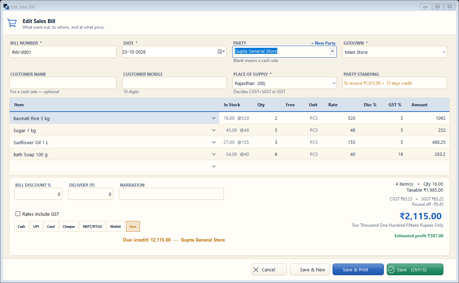459x283 pixels.
Task: Click the Save & Print button
Action: click(x=358, y=270)
